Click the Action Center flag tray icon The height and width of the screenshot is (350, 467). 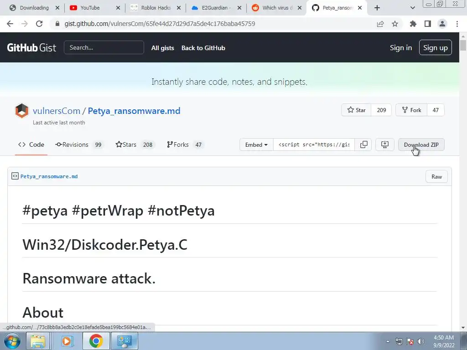(x=410, y=341)
